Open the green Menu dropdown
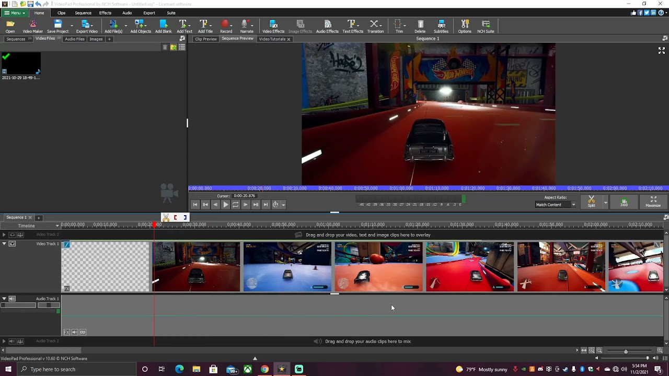The width and height of the screenshot is (669, 376). pos(15,13)
